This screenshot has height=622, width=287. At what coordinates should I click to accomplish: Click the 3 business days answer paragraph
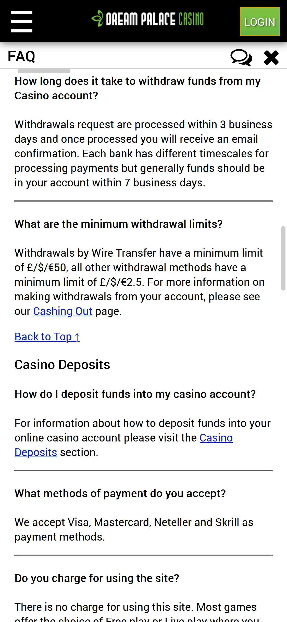tap(143, 154)
